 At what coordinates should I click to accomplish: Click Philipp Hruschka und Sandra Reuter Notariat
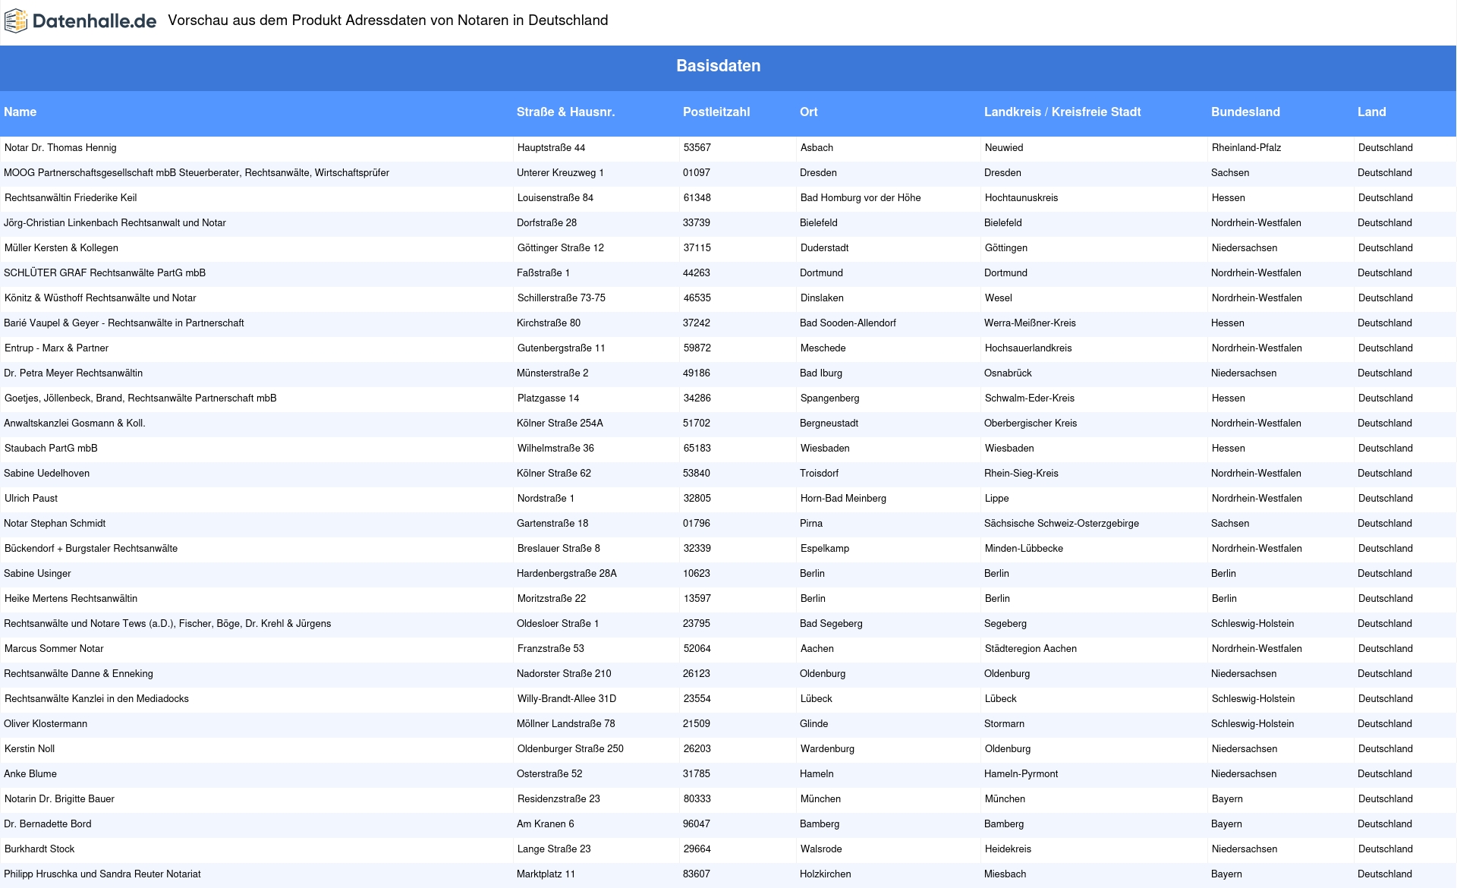tap(102, 874)
